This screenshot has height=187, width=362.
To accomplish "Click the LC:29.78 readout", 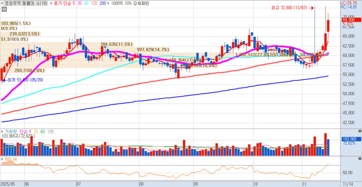I will pyautogui.click(x=349, y=3).
